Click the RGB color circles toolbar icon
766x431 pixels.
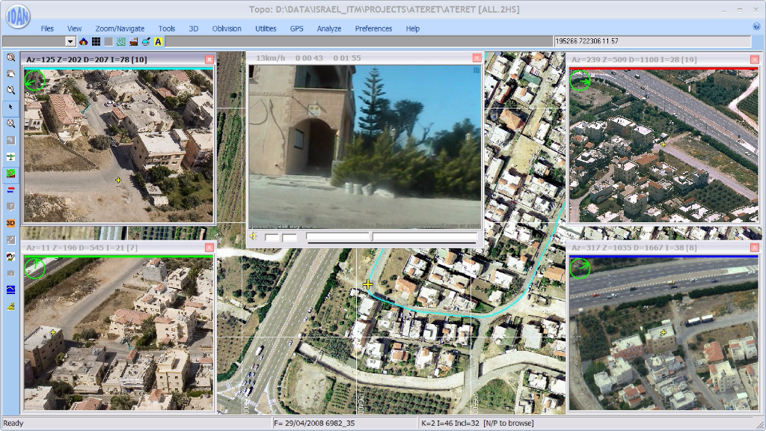click(84, 41)
